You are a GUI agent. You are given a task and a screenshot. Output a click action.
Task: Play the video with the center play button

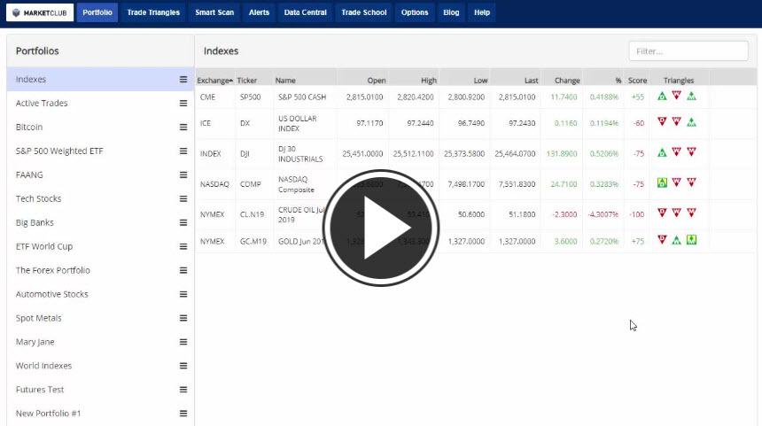click(x=380, y=228)
